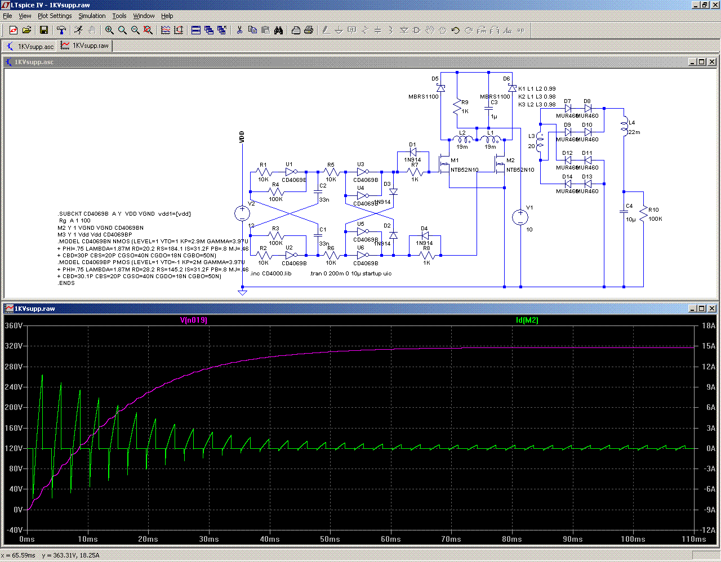The height and width of the screenshot is (562, 721).
Task: Click the Zoom In magnifier icon
Action: pos(109,30)
